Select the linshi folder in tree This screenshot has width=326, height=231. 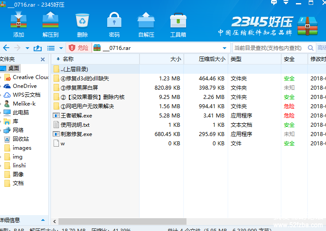point(15,166)
